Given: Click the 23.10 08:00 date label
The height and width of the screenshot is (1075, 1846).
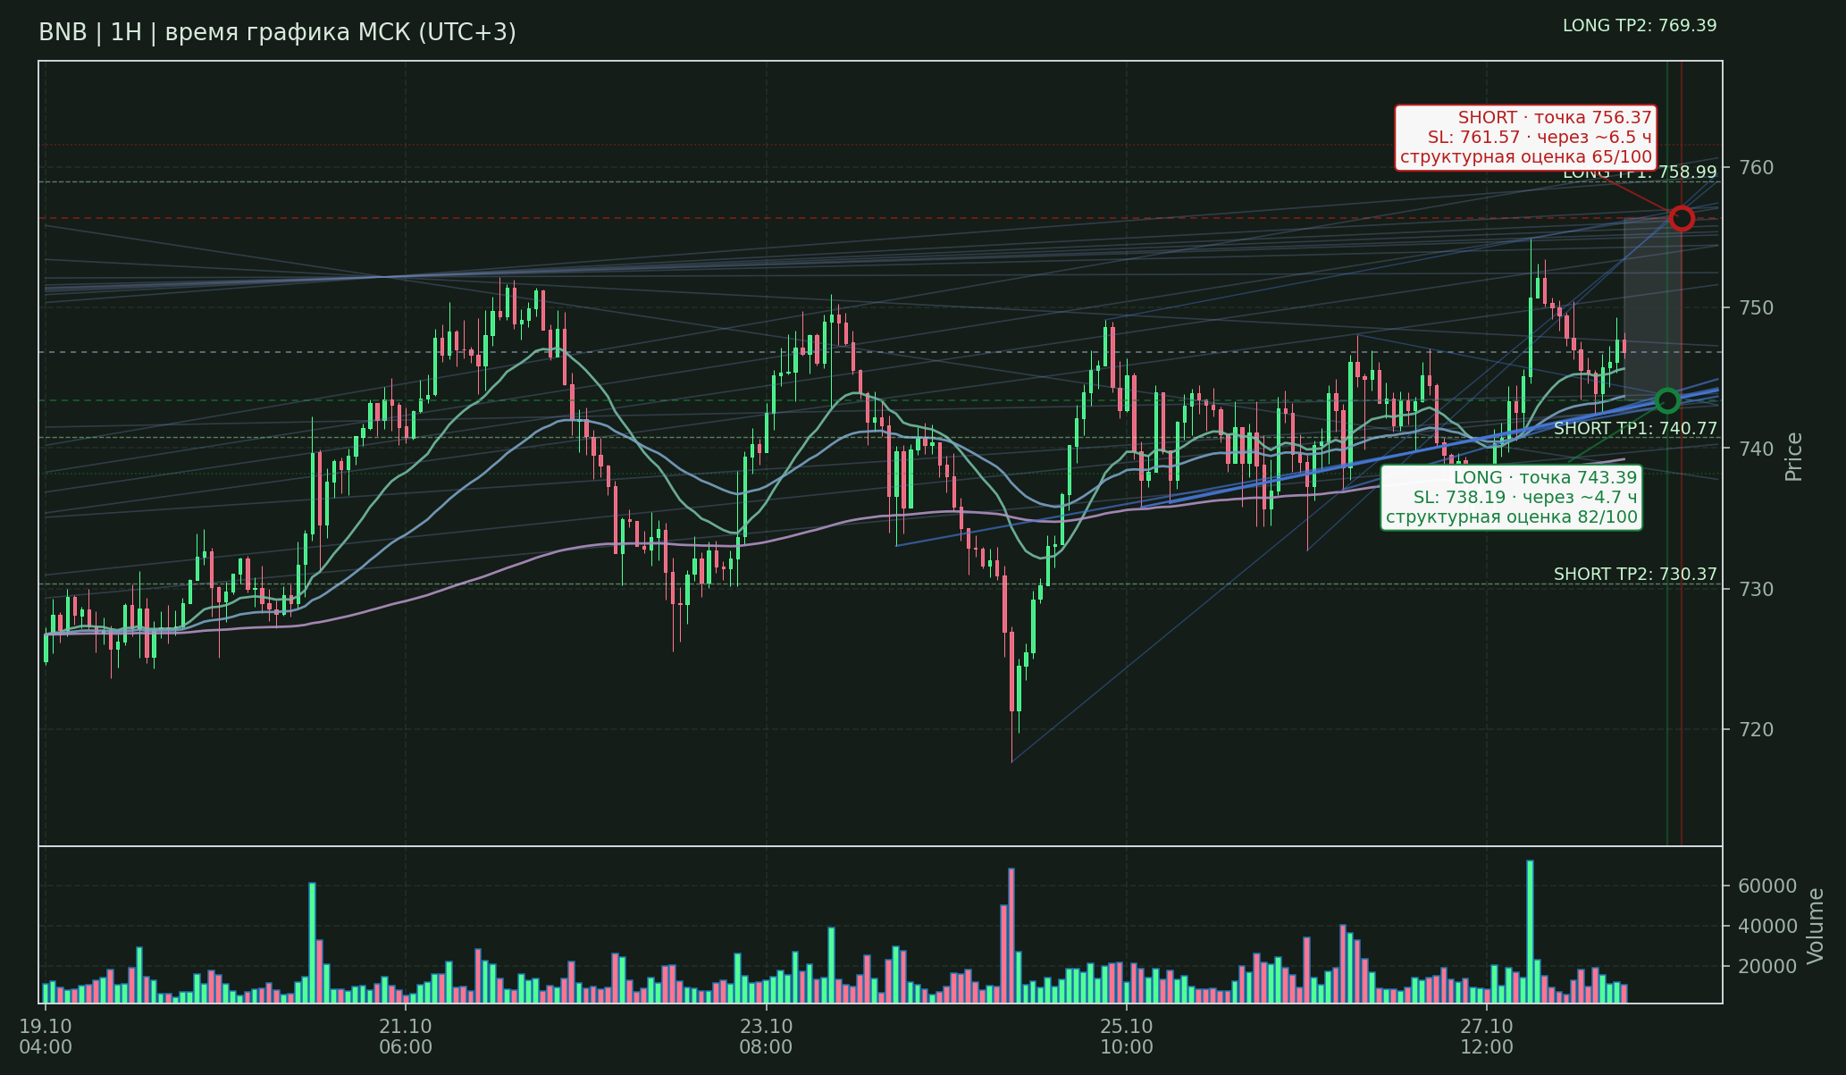Looking at the screenshot, I should tap(766, 1037).
